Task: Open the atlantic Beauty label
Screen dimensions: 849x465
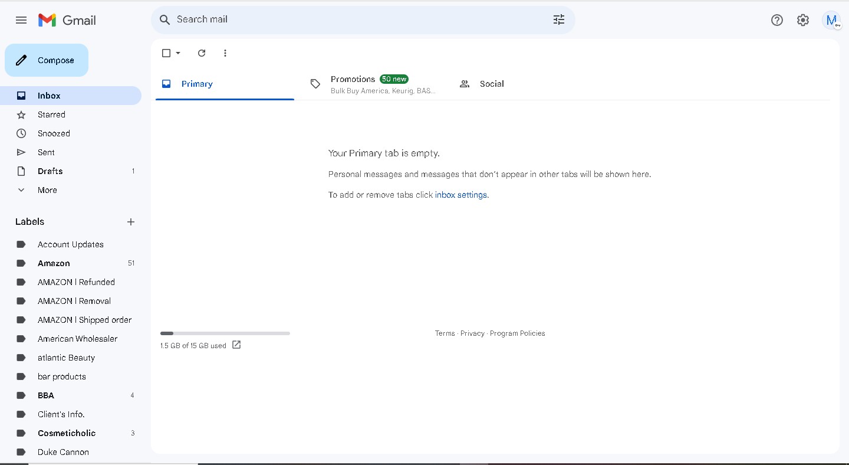Action: coord(71,358)
